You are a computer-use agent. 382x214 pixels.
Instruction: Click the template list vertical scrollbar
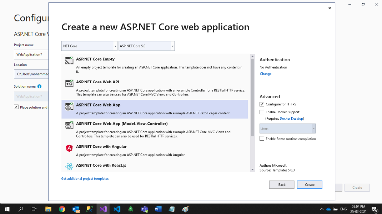pyautogui.click(x=252, y=96)
